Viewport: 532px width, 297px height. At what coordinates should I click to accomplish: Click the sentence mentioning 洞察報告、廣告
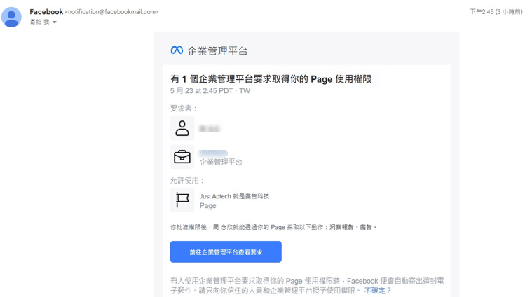coord(273,227)
